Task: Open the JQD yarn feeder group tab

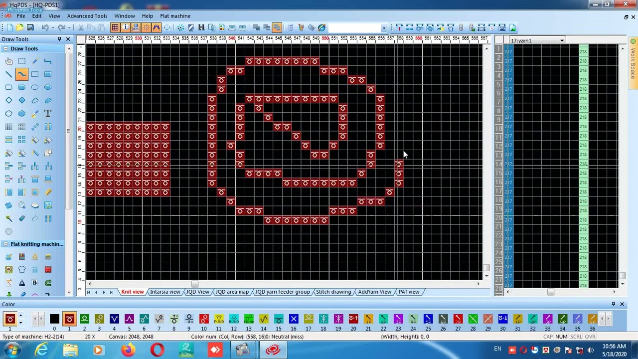Action: click(282, 292)
